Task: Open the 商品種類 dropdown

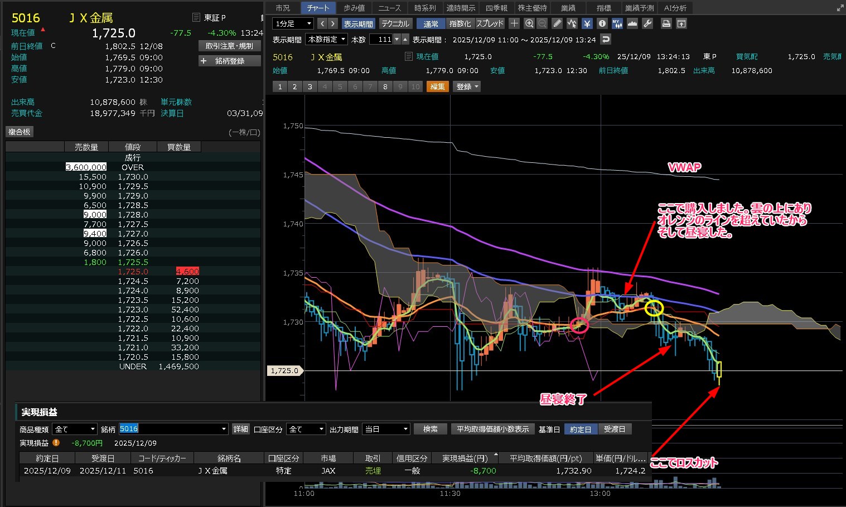Action: (x=75, y=429)
